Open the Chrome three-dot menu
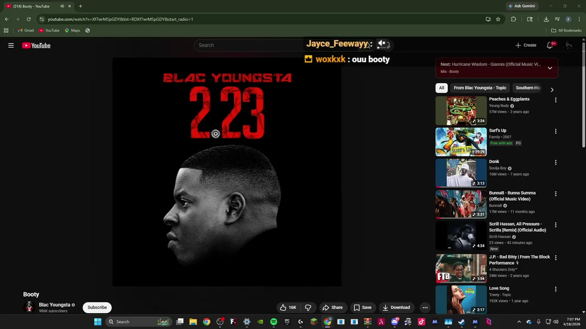The width and height of the screenshot is (586, 329). click(579, 19)
